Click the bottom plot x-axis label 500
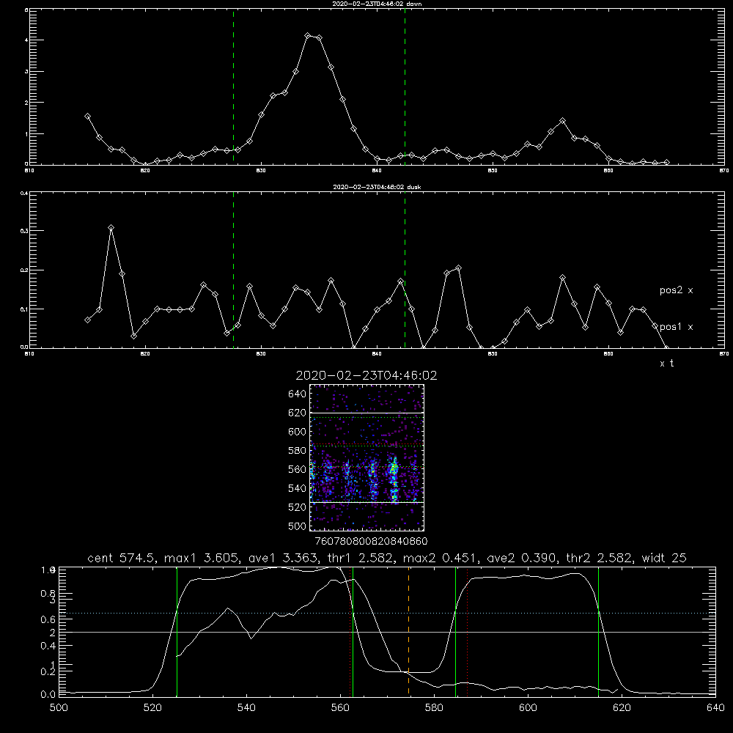This screenshot has height=733, width=733. (59, 708)
